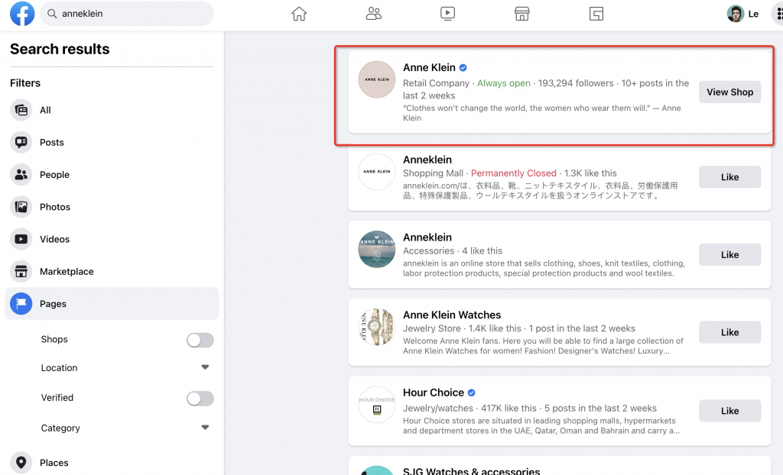Go to Home feed icon
Viewport: 783px width, 475px height.
click(299, 14)
